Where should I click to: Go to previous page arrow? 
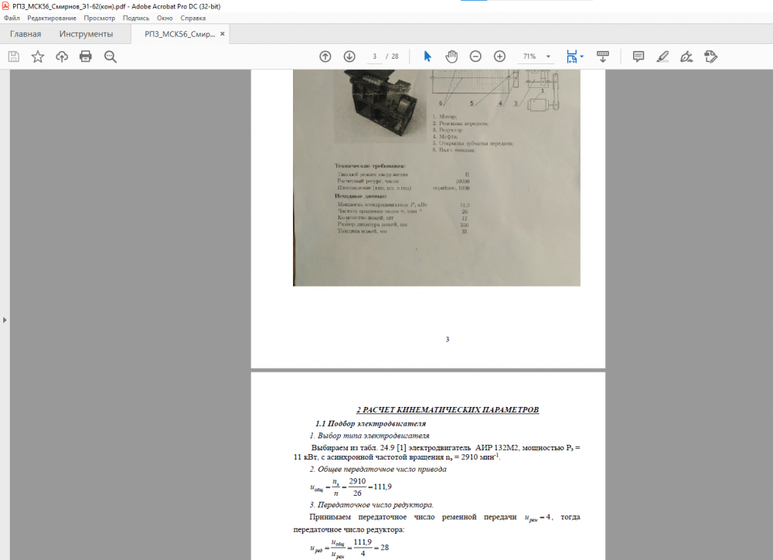325,56
